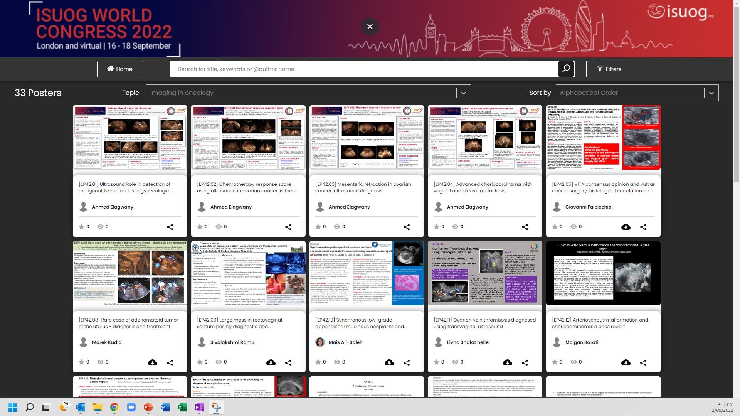Star poster EP42.10 as favorite
Screen dimensions: 740x416
click(x=318, y=362)
